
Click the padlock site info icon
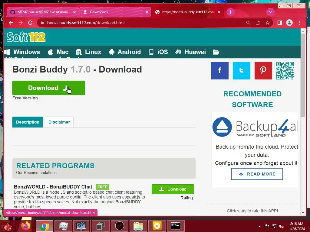(x=42, y=23)
